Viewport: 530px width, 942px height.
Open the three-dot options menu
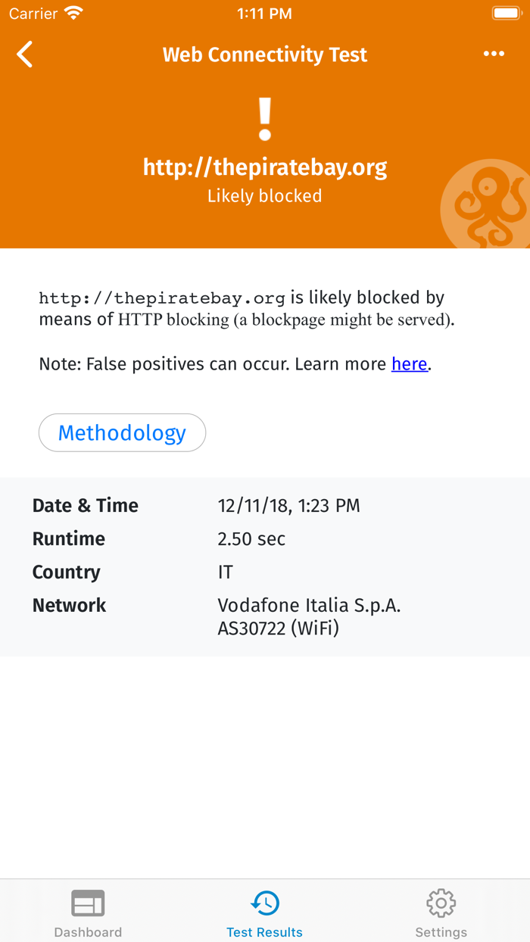(494, 54)
